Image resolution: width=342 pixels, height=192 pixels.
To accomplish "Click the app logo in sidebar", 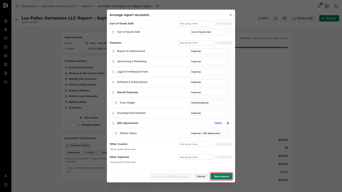I will (6, 5).
